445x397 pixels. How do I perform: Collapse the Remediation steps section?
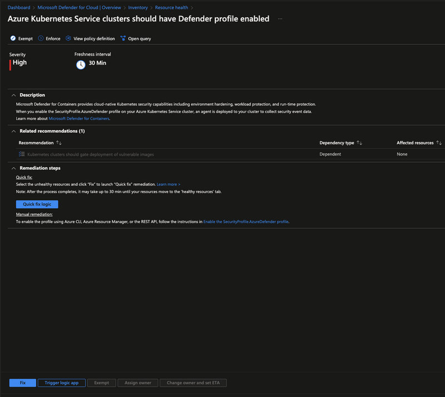coord(13,168)
